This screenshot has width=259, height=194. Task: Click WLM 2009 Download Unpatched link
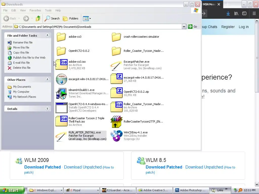pyautogui.click(x=83, y=167)
